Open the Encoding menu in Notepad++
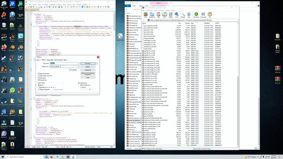This screenshot has height=159, width=283. [x=45, y=4]
